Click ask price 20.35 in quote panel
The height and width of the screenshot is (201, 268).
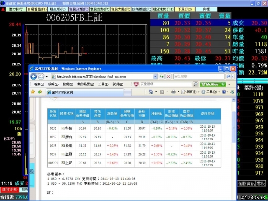coord(203,23)
